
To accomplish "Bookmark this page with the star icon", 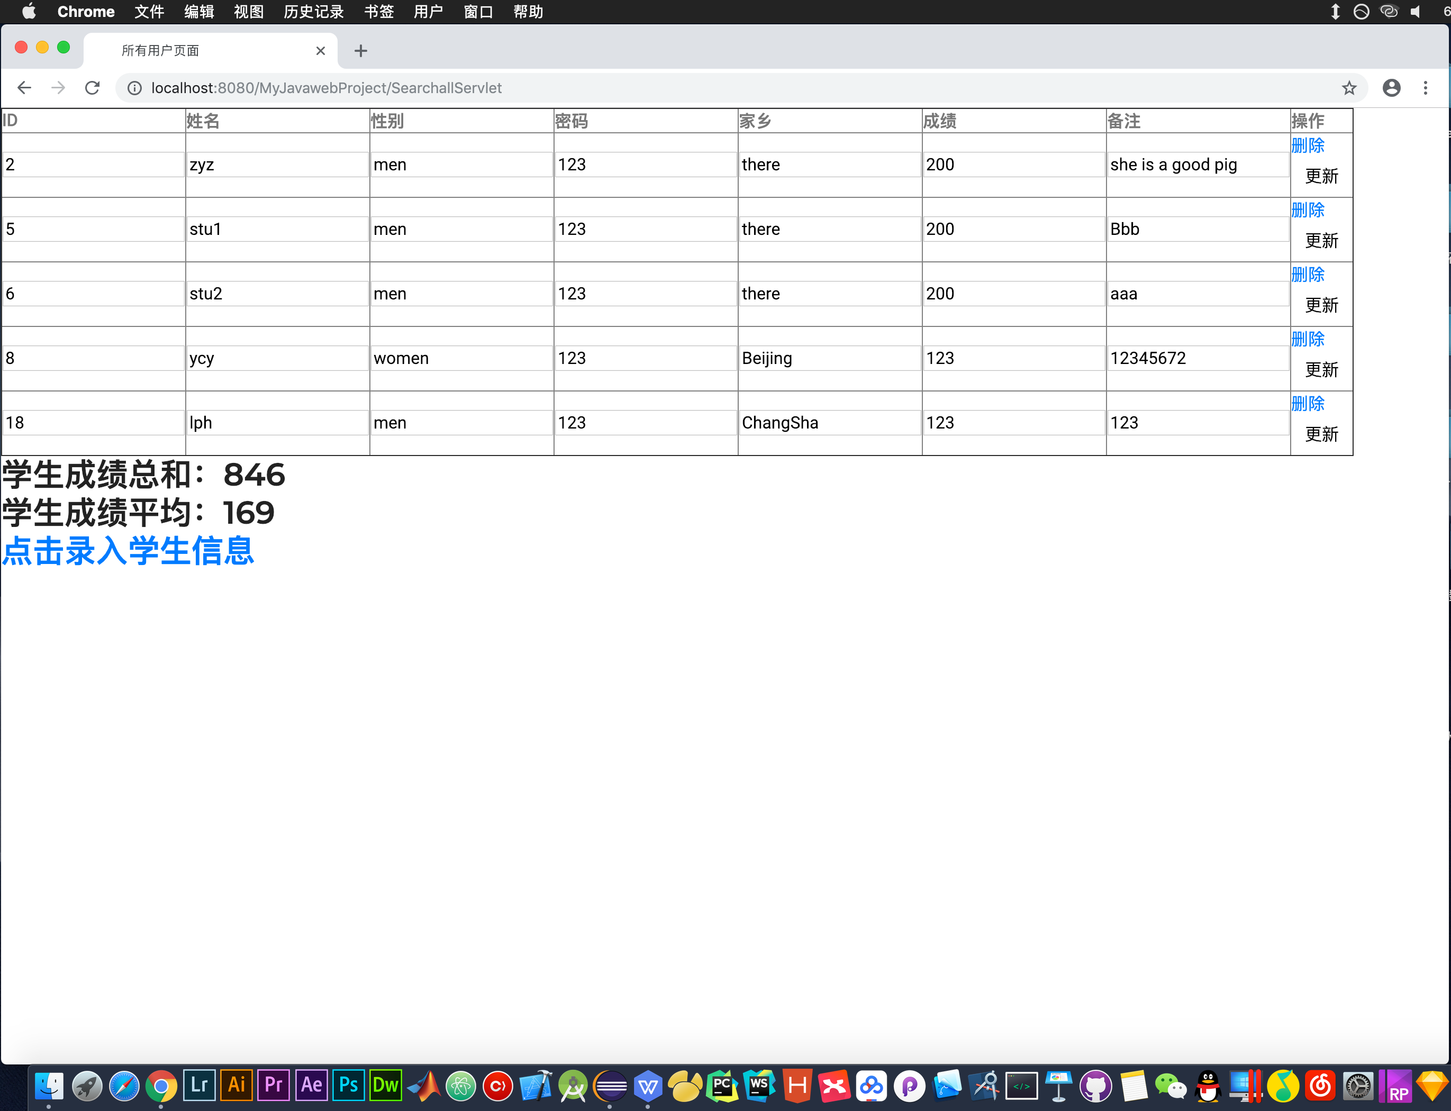I will point(1349,88).
